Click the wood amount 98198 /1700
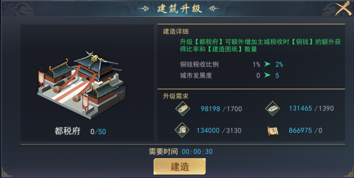The width and height of the screenshot is (354, 178). pos(221,109)
